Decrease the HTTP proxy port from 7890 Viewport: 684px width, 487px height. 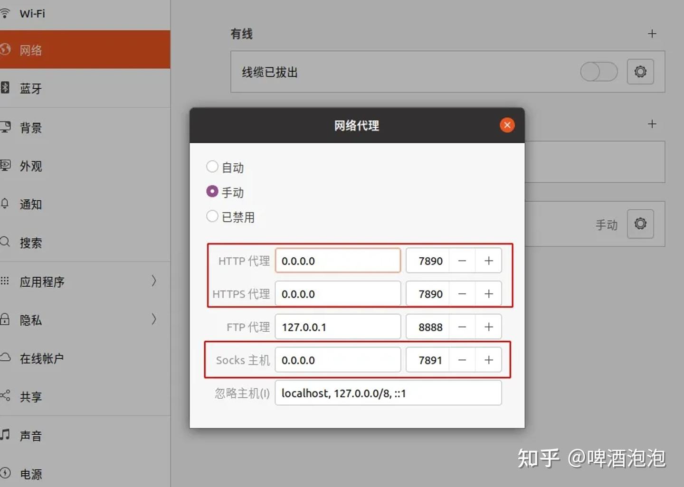click(x=461, y=261)
